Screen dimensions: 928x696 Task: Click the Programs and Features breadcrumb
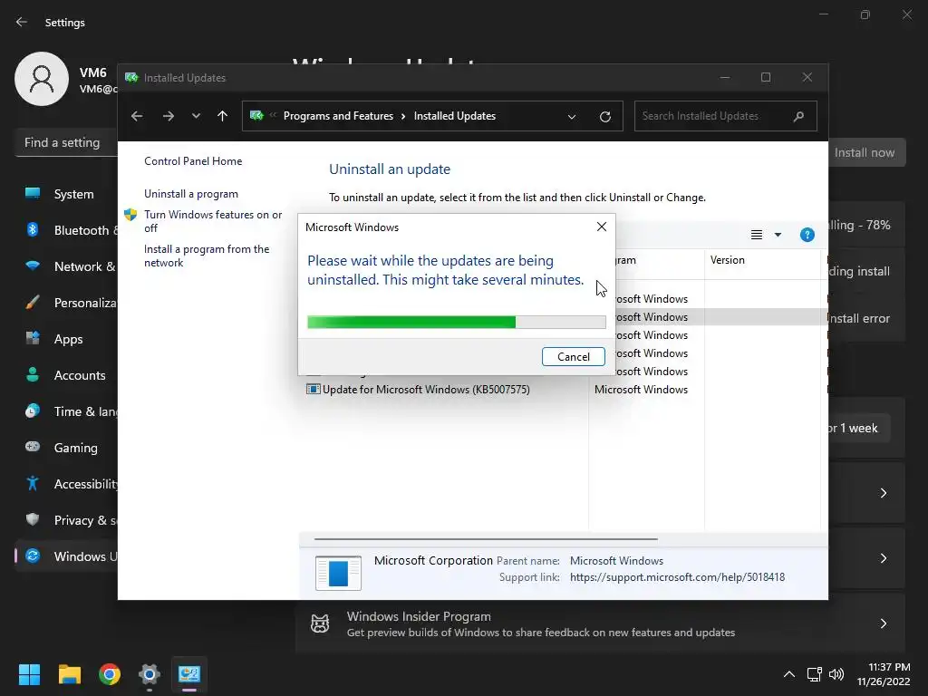(338, 116)
